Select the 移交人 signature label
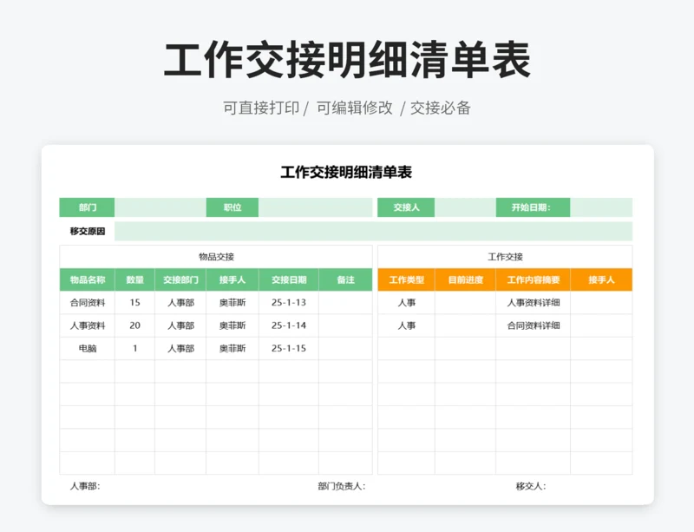Screen dimensions: 694x532 (530, 486)
